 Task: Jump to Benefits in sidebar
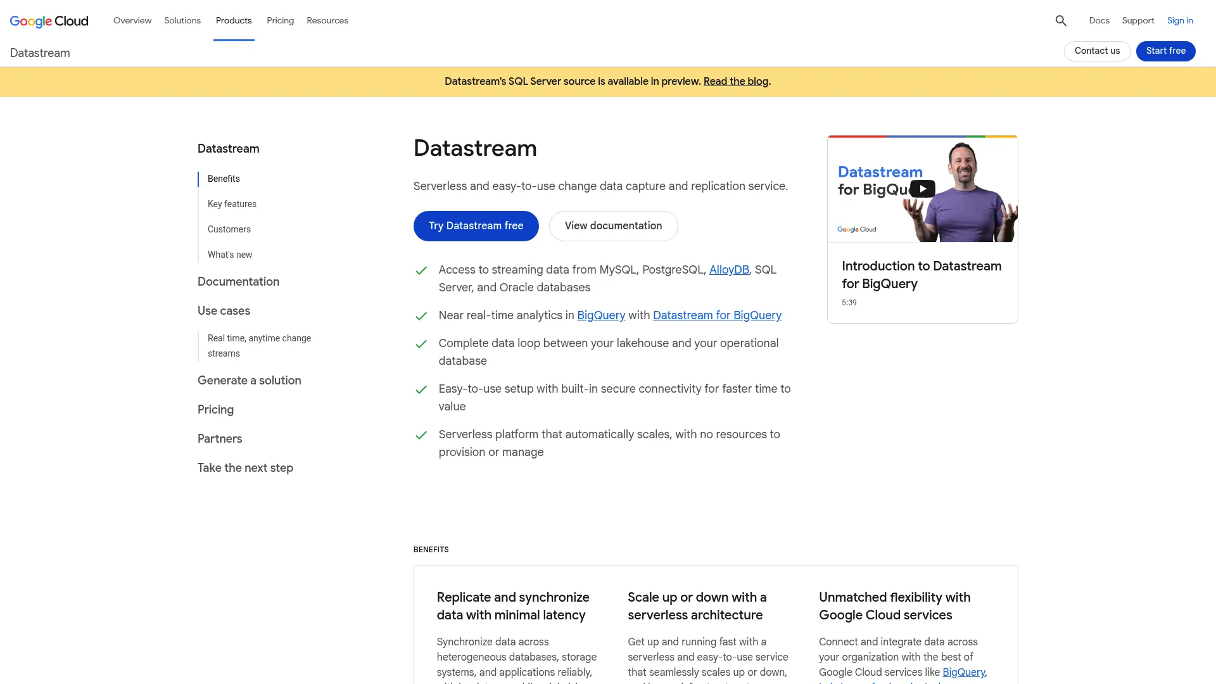pos(224,179)
